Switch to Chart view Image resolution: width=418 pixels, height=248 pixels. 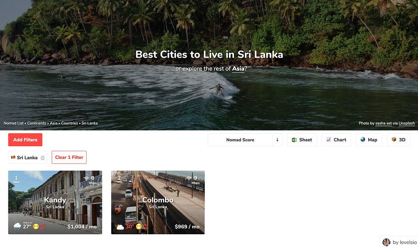336,140
